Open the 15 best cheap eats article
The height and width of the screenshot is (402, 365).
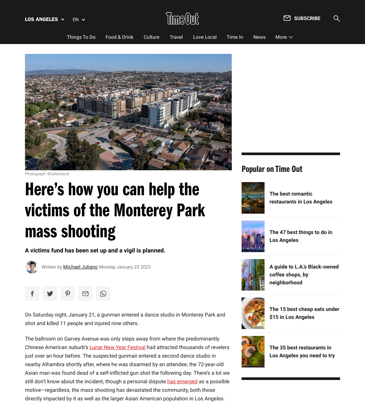[304, 313]
